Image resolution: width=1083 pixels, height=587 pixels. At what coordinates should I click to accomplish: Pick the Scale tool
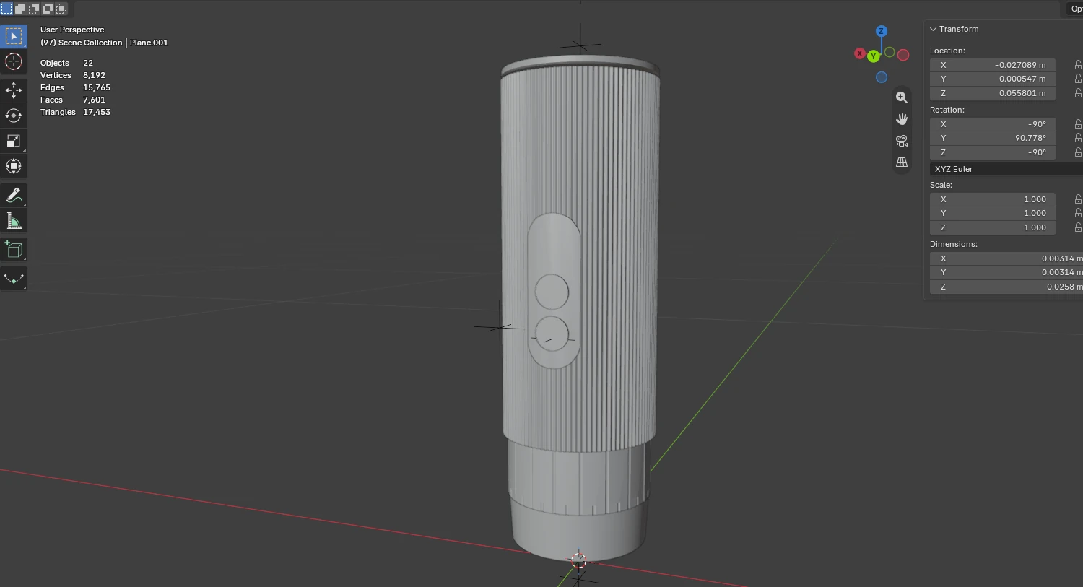point(14,141)
